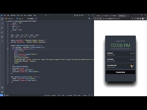Image resolution: width=147 pixels, height=110 pixels.
Task: Open a new browser tab
Action: 128,16
